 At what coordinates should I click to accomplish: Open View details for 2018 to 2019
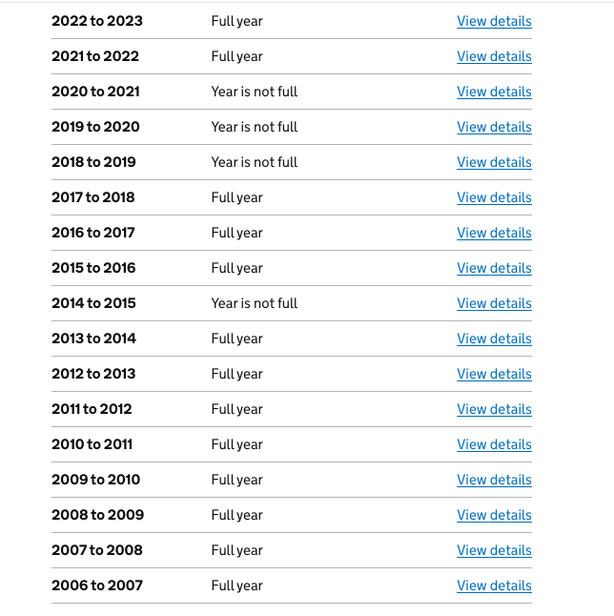pos(494,162)
